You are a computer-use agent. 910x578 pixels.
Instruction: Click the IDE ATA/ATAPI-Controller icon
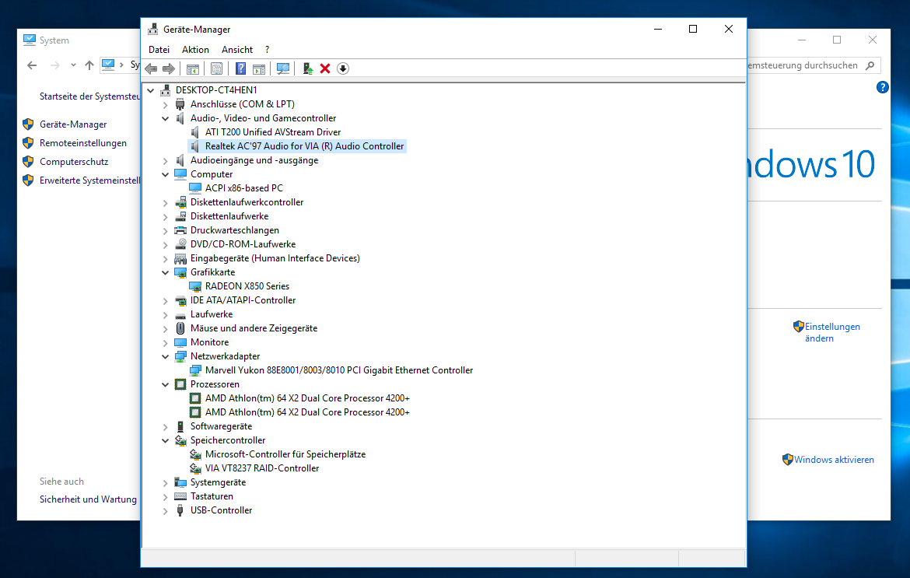180,300
